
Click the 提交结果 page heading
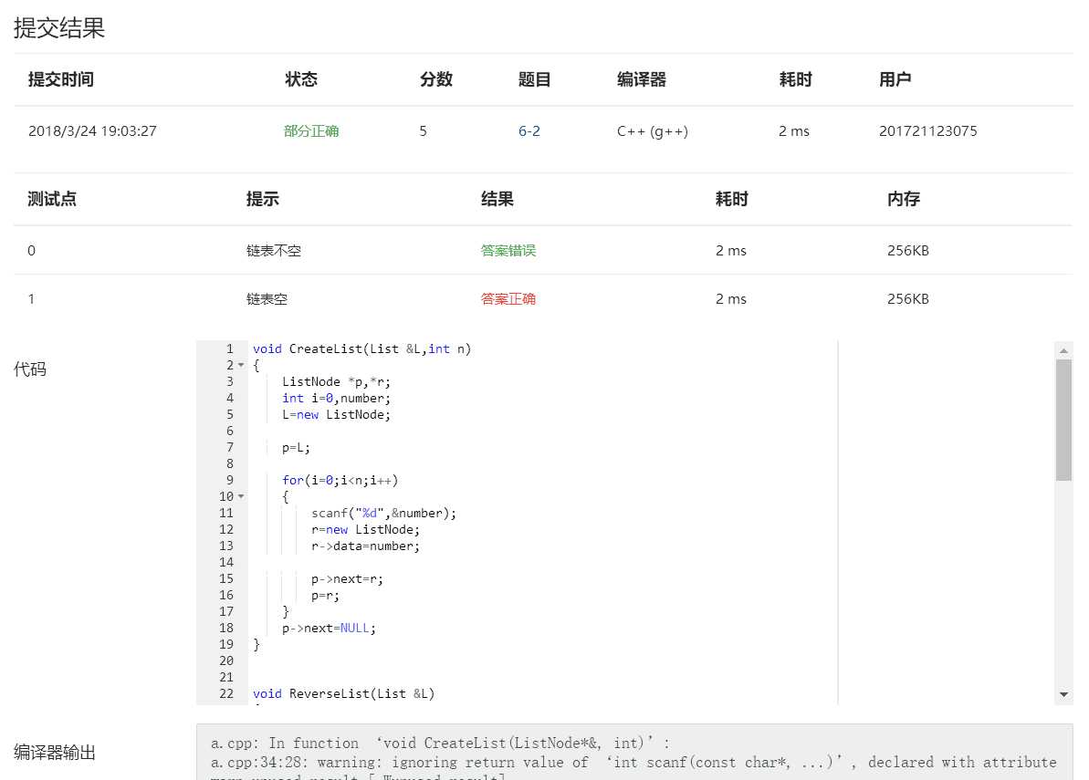point(59,28)
